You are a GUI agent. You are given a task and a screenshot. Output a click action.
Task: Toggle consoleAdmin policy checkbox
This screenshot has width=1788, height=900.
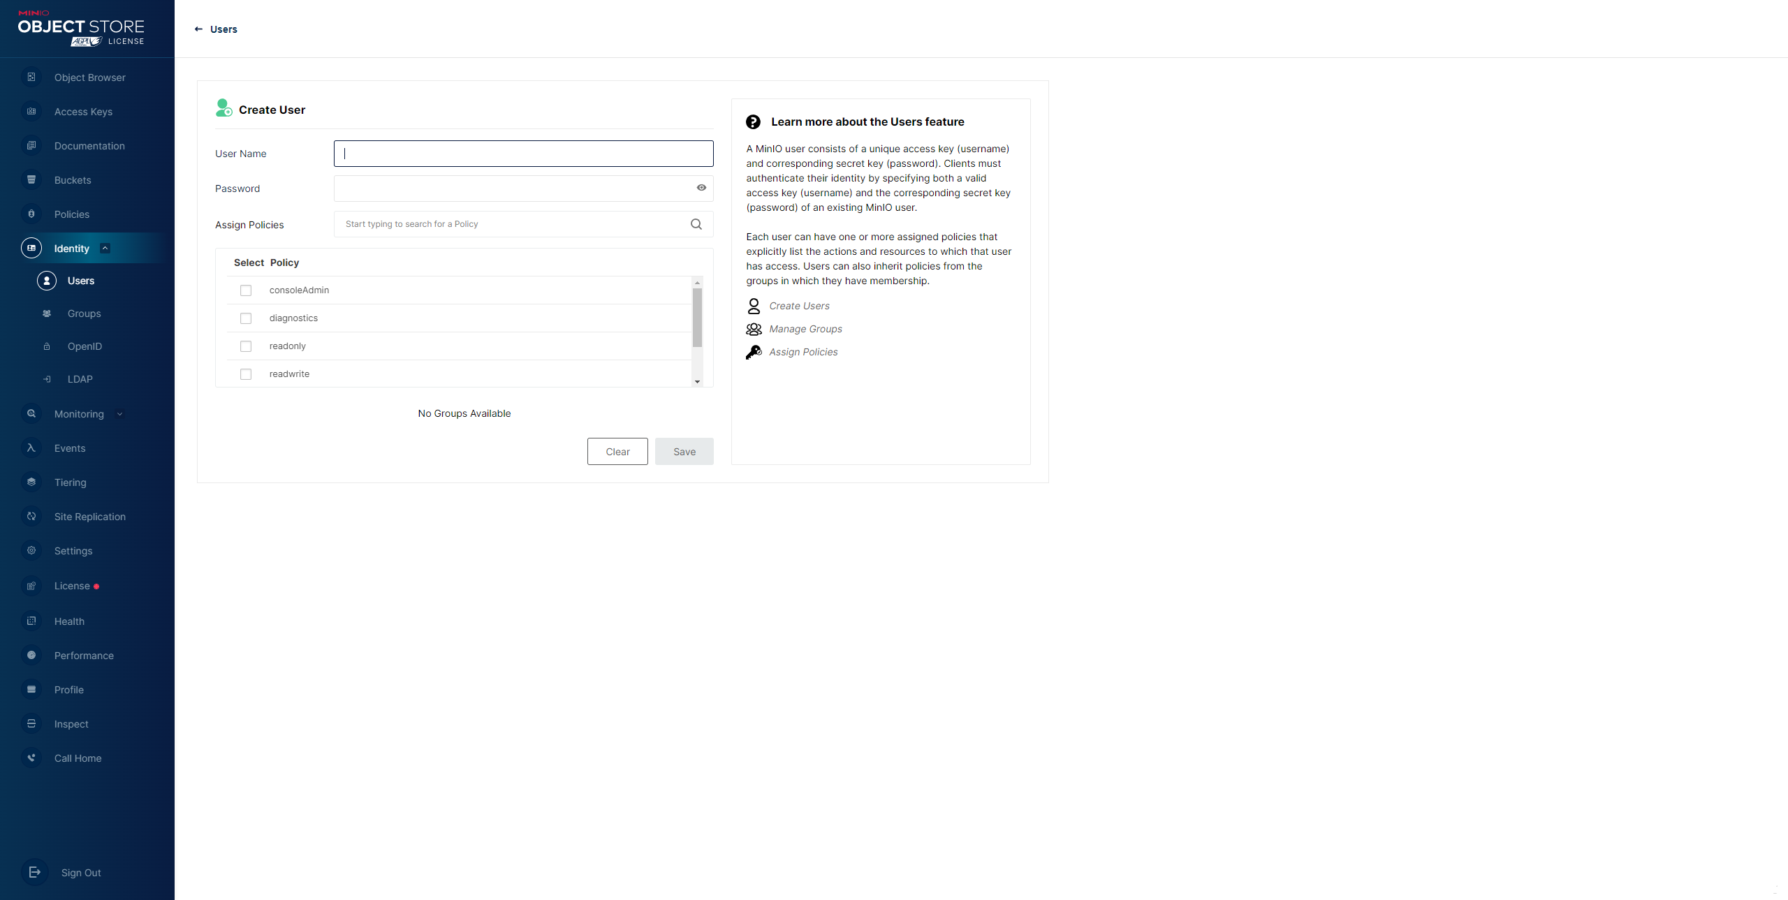[x=246, y=289]
